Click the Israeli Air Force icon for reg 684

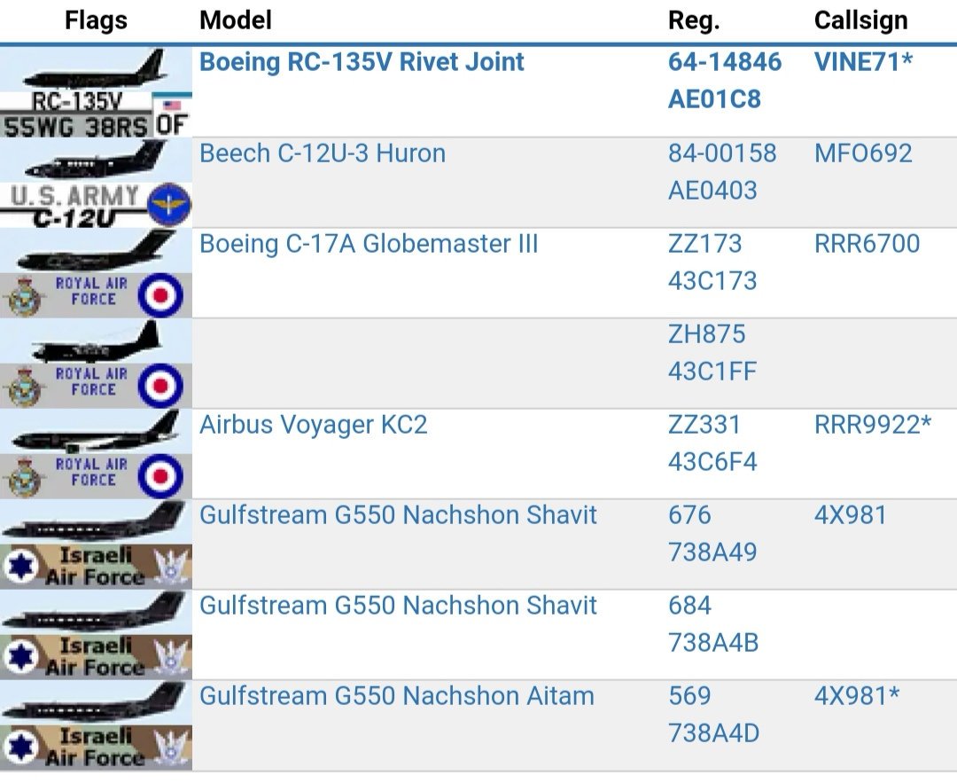pos(96,634)
